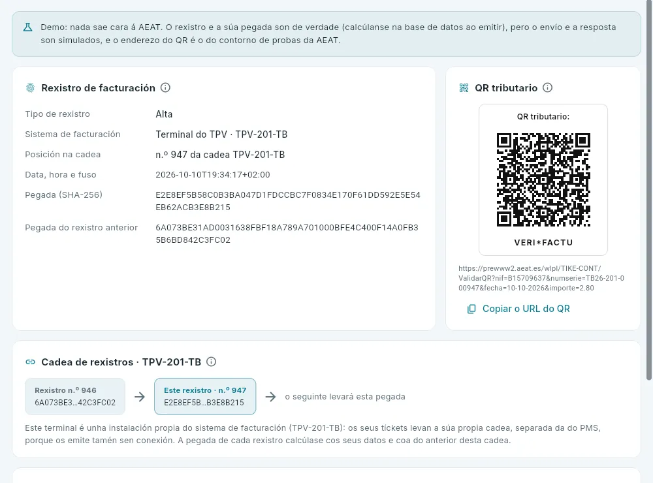This screenshot has width=653, height=483.
Task: Click the QR grid icon in the QR tributario header
Action: click(x=464, y=88)
